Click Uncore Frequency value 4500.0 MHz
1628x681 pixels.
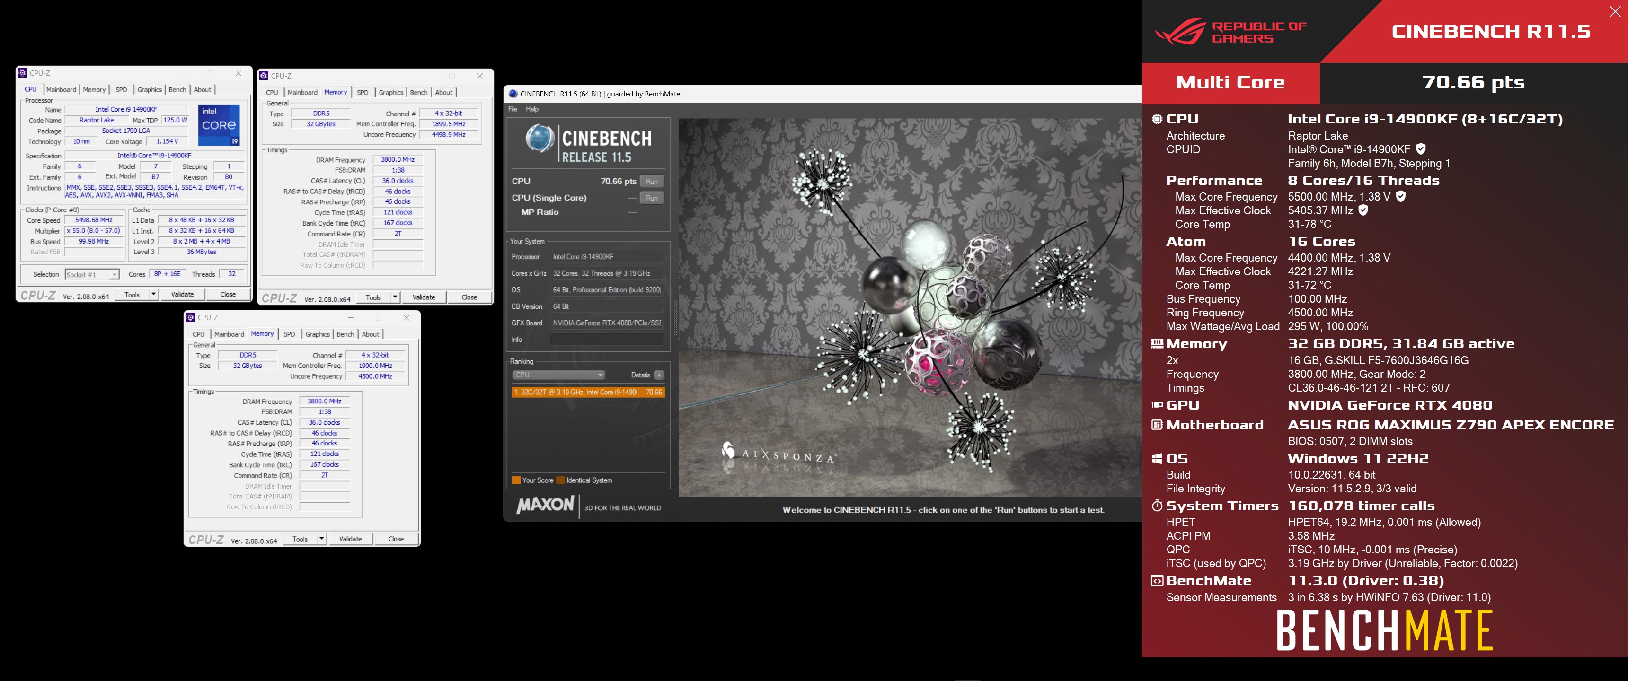click(x=375, y=376)
